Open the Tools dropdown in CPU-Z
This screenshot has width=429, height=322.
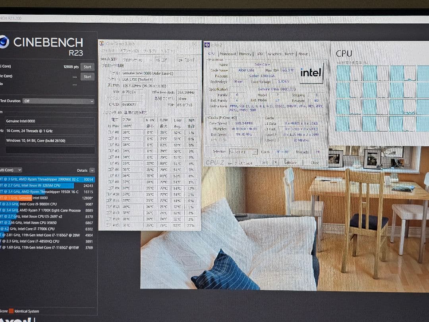pyautogui.click(x=275, y=162)
